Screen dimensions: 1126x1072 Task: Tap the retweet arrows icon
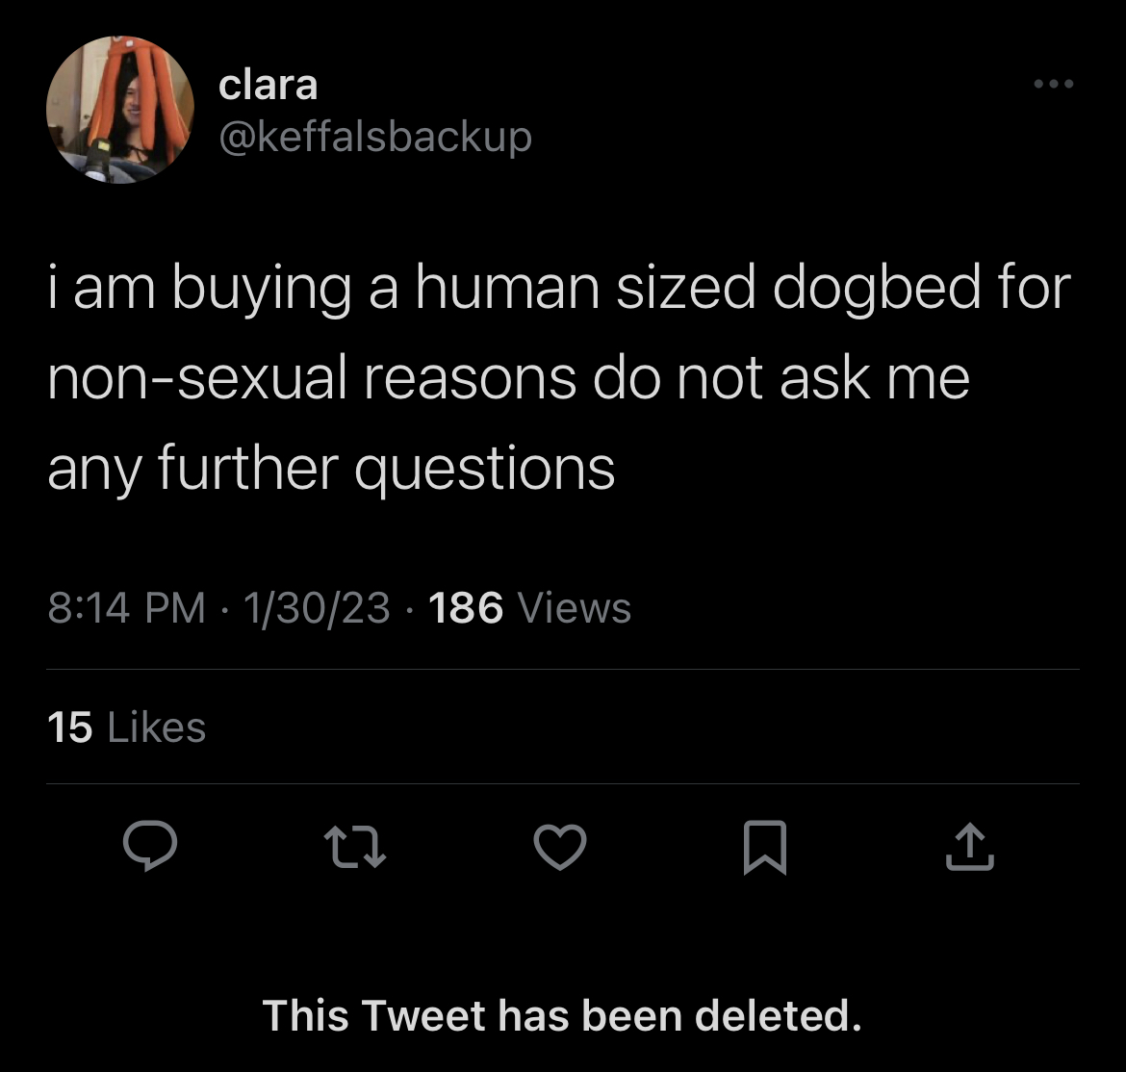point(355,847)
